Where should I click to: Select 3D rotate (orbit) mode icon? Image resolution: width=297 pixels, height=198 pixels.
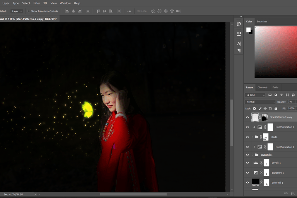[153, 11]
